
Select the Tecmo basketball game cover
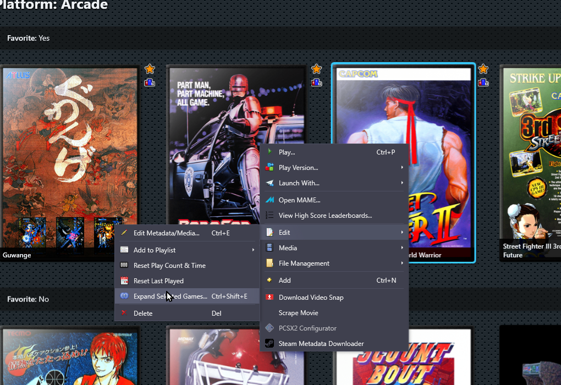coord(70,356)
